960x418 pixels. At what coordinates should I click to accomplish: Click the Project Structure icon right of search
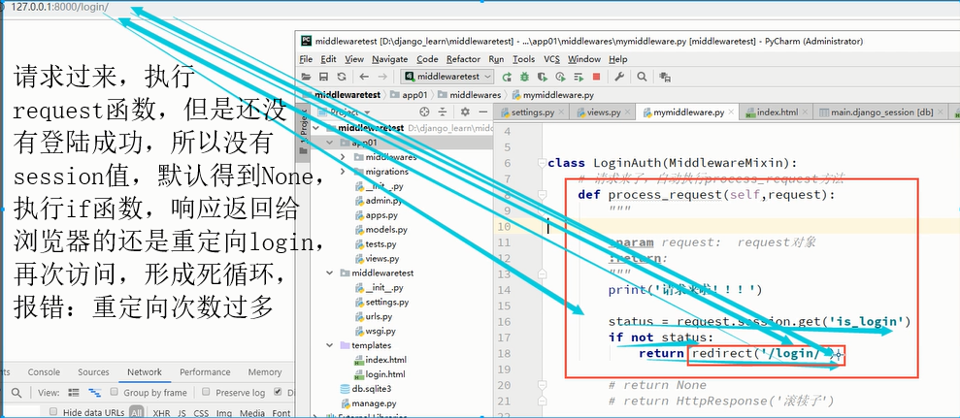pos(666,77)
